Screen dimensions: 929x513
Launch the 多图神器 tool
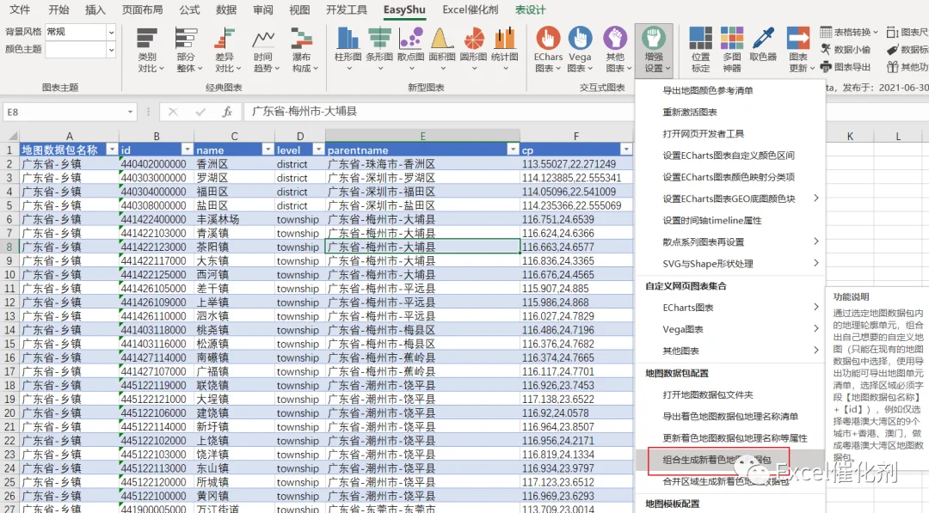pos(732,51)
